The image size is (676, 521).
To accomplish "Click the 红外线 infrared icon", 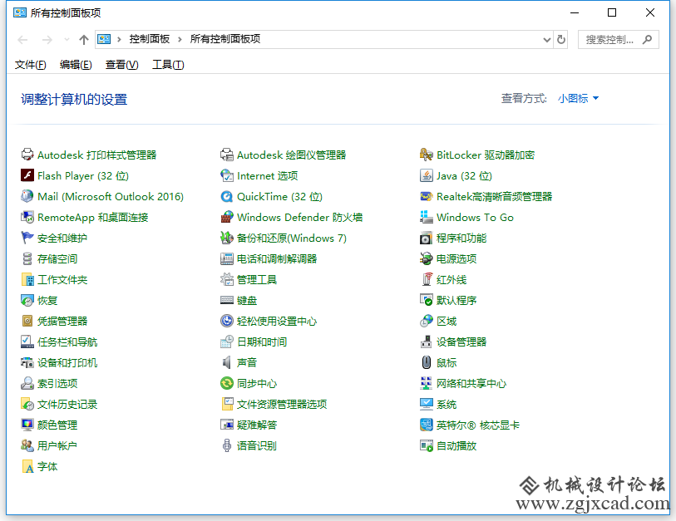I will click(x=427, y=279).
